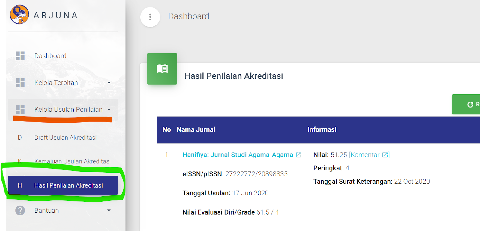Go to Dashboard in the sidebar
This screenshot has width=480, height=231.
(50, 56)
